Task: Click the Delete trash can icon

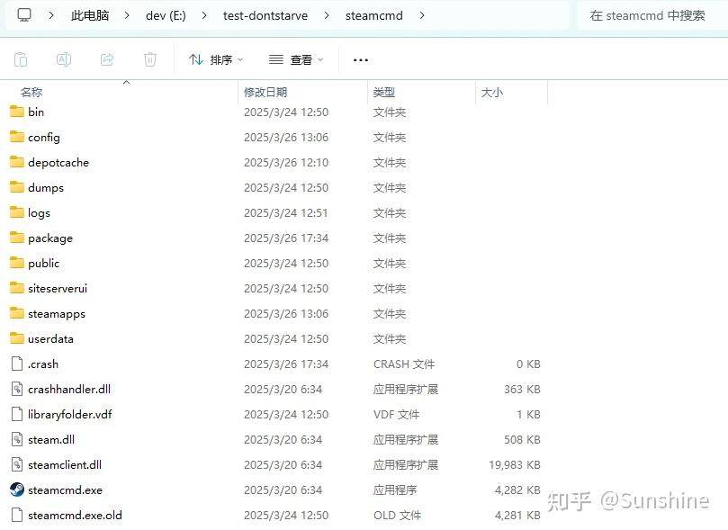Action: click(150, 59)
